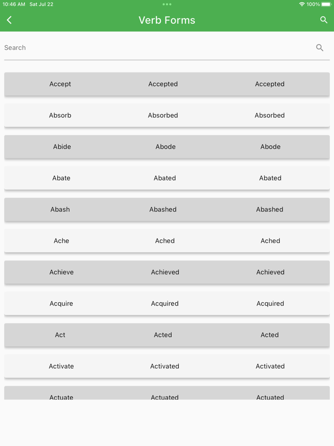Click the magnifier icon inside the search bar
Viewport: 334px width, 446px height.
click(320, 48)
